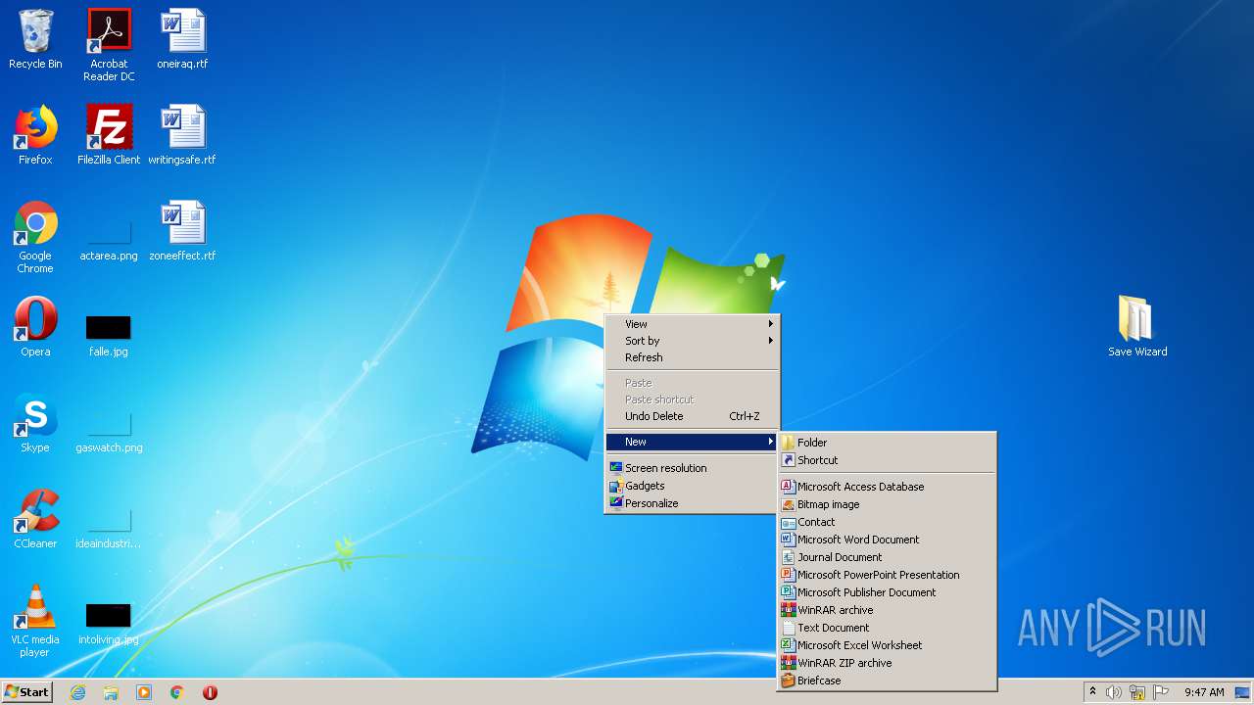
Task: Select the Acrobat Reader DC shortcut
Action: click(109, 45)
